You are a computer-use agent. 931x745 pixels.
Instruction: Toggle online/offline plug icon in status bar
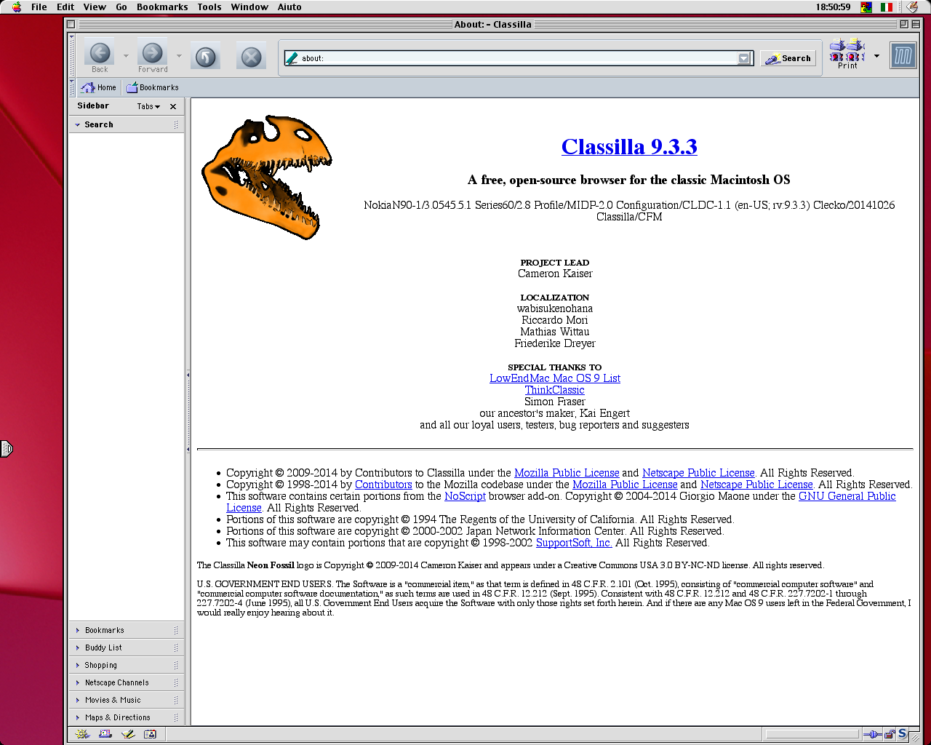click(x=871, y=734)
